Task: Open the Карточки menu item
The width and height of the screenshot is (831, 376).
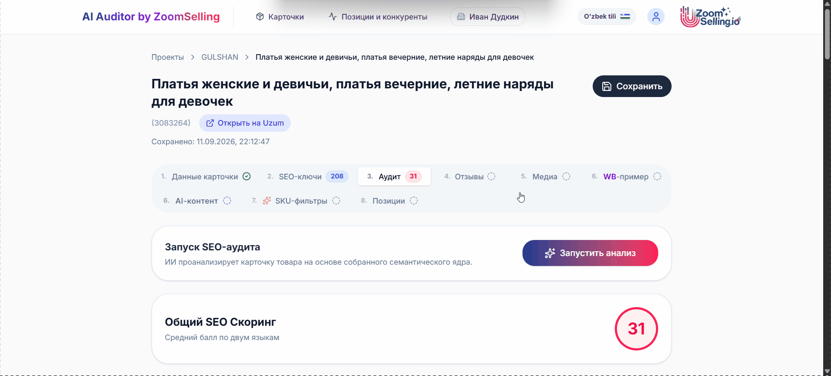Action: 280,17
